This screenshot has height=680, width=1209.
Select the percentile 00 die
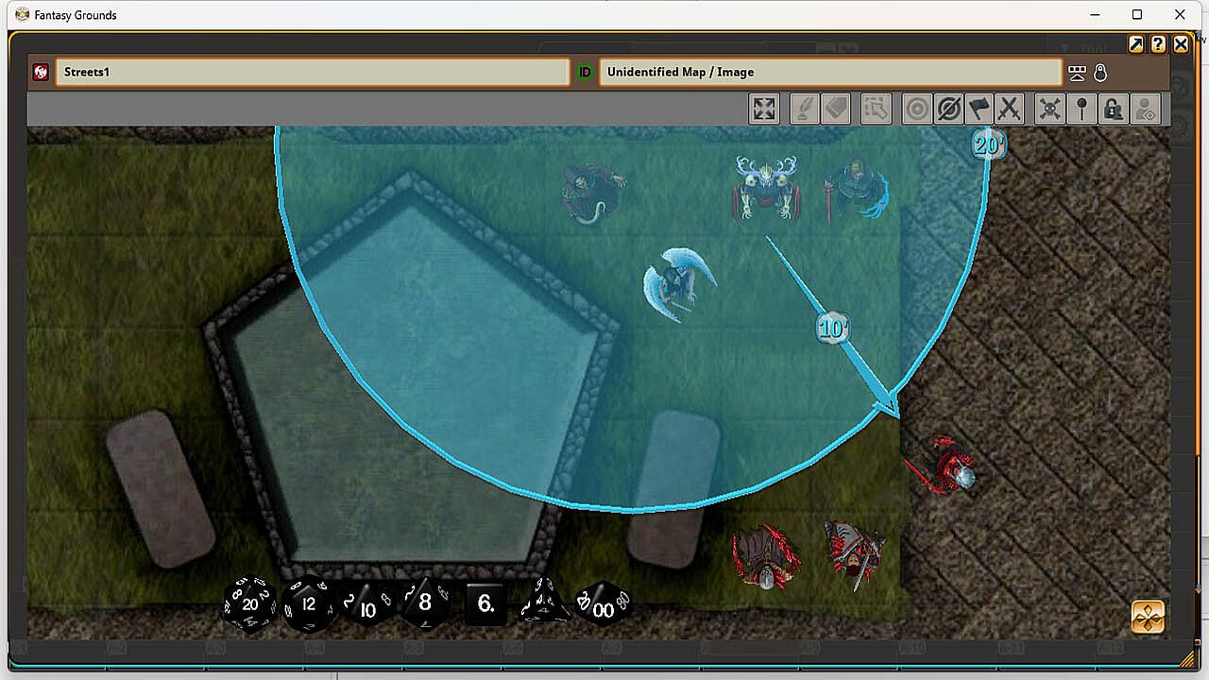click(603, 604)
